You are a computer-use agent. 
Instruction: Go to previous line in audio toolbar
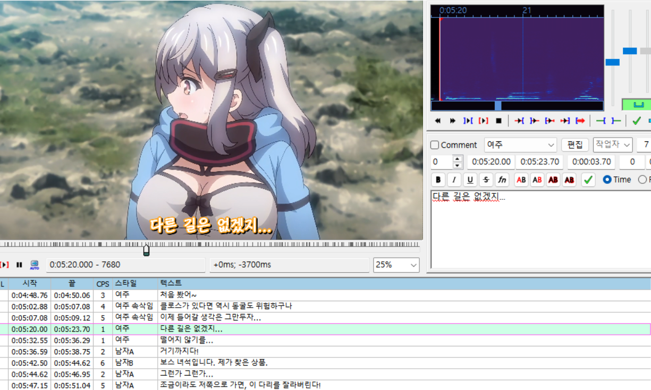[437, 121]
